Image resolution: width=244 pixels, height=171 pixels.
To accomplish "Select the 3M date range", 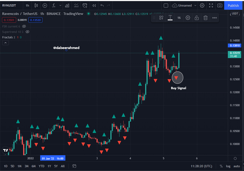I will 27,166.
